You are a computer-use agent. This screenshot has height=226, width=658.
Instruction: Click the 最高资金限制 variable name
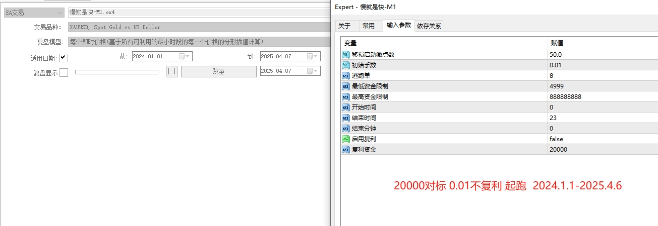370,96
